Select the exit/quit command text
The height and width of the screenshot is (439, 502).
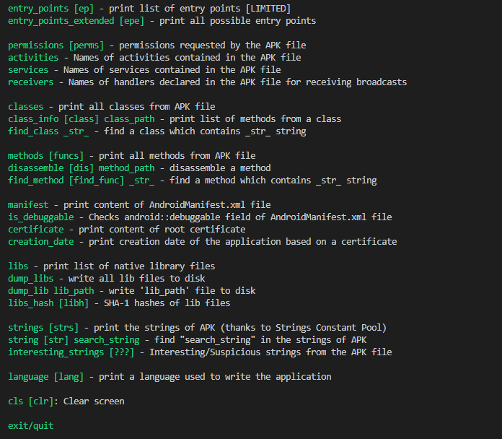coord(31,426)
